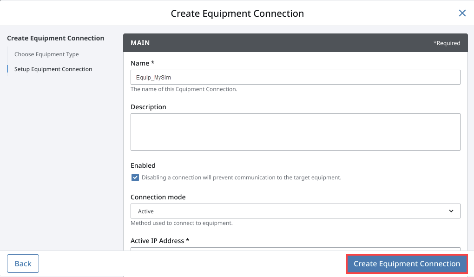
Task: Select the Setup Equipment Connection step
Action: click(53, 69)
